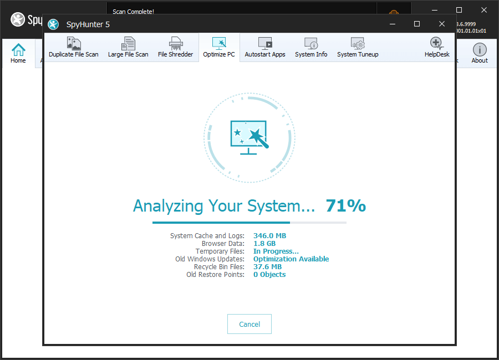Open the Duplicate File Scan tool
The height and width of the screenshot is (360, 499).
coord(73,48)
